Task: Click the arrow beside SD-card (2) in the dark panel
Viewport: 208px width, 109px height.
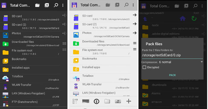Action: (64, 24)
